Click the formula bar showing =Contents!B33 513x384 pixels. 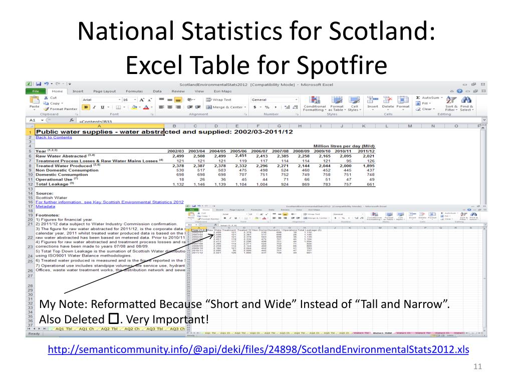pyautogui.click(x=280, y=120)
